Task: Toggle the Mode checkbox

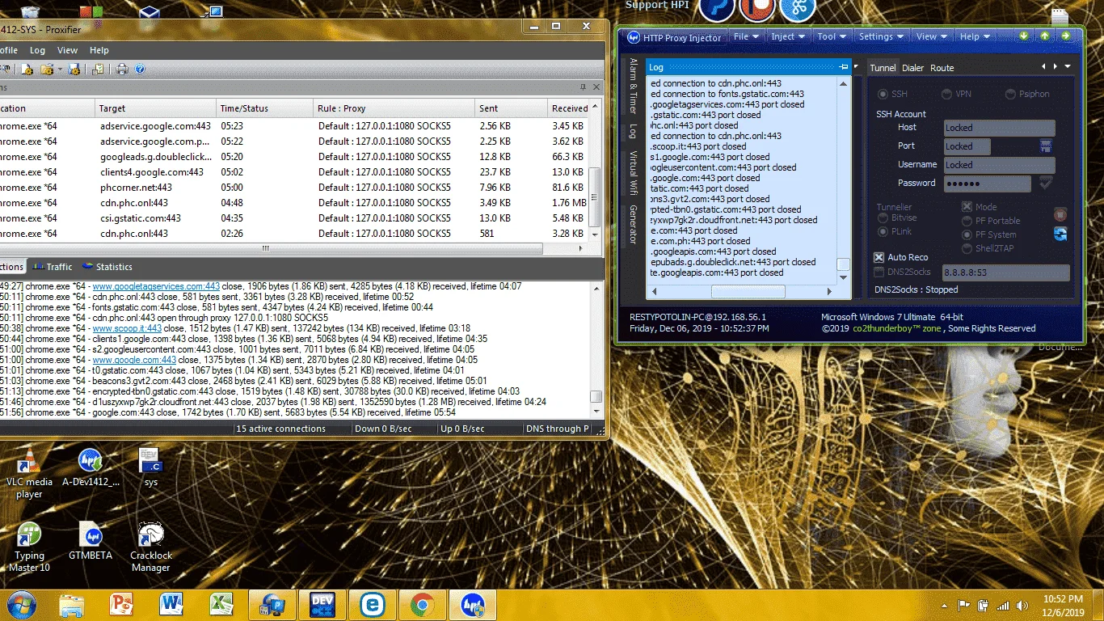Action: point(967,207)
